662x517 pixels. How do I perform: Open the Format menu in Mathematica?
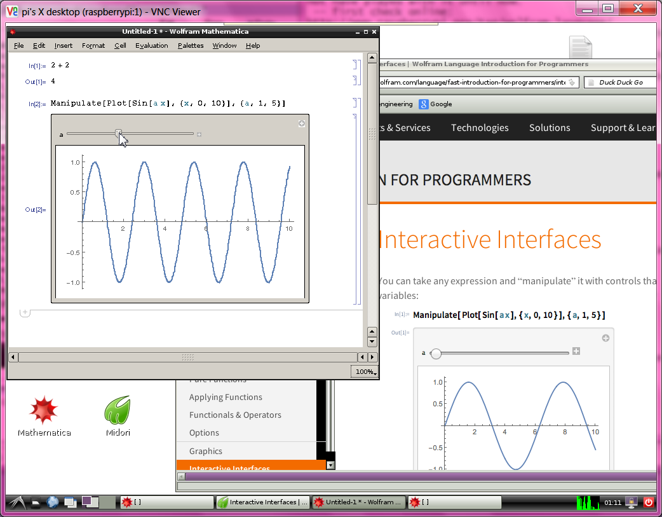93,46
